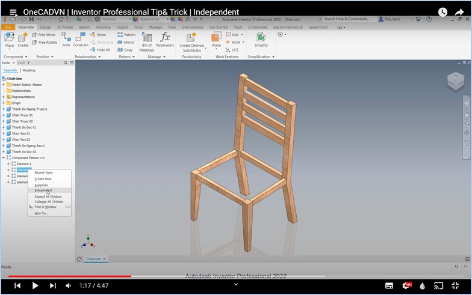The height and width of the screenshot is (295, 472).
Task: Click the Cast to device icon
Action: pyautogui.click(x=438, y=286)
